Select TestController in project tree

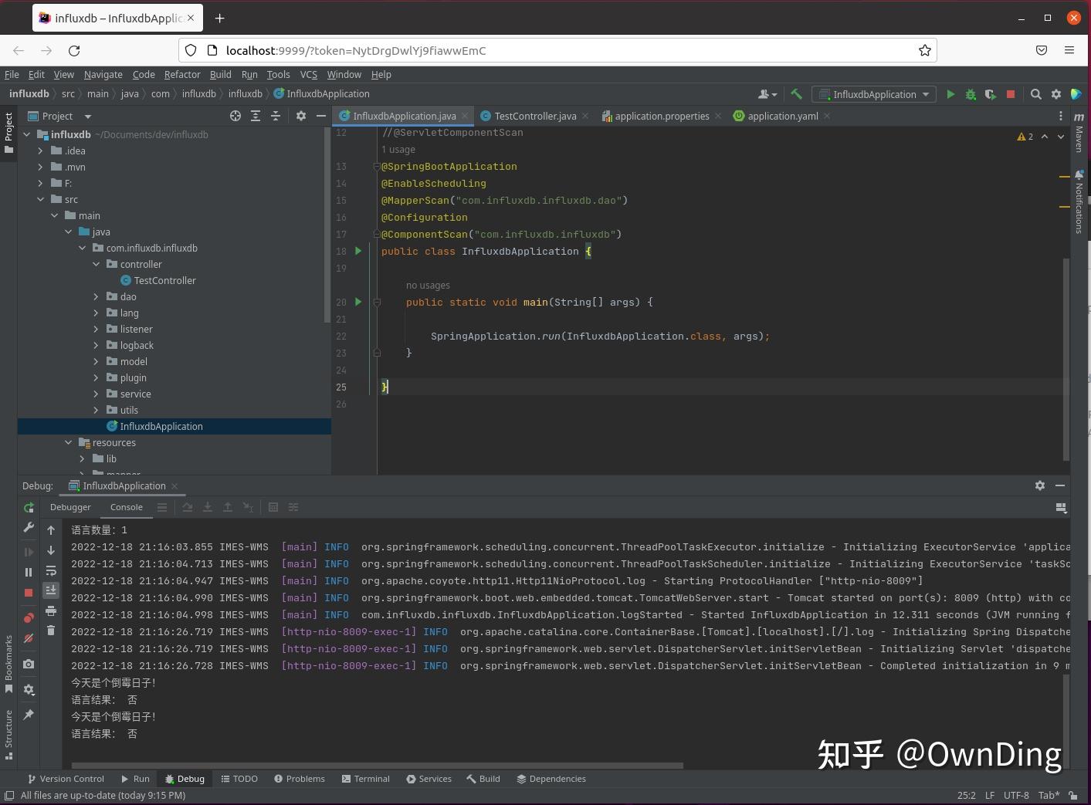coord(164,280)
